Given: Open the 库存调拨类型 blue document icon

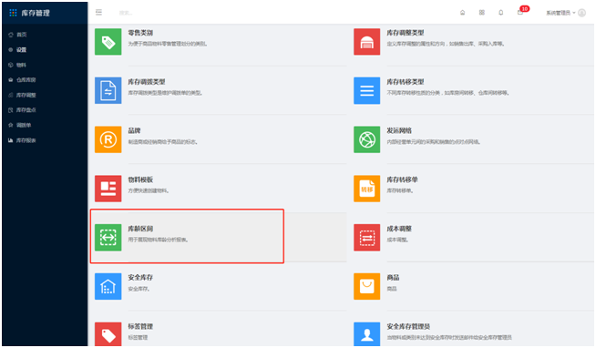Looking at the screenshot, I should [108, 90].
